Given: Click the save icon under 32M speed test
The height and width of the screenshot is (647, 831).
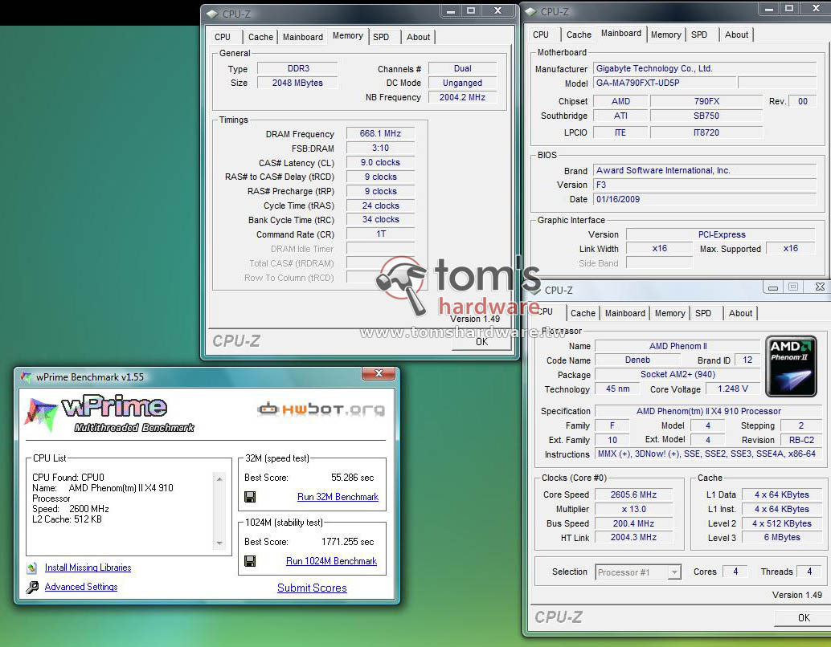Looking at the screenshot, I should tap(250, 497).
